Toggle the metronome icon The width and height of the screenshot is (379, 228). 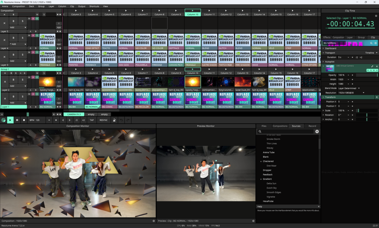tap(114, 120)
